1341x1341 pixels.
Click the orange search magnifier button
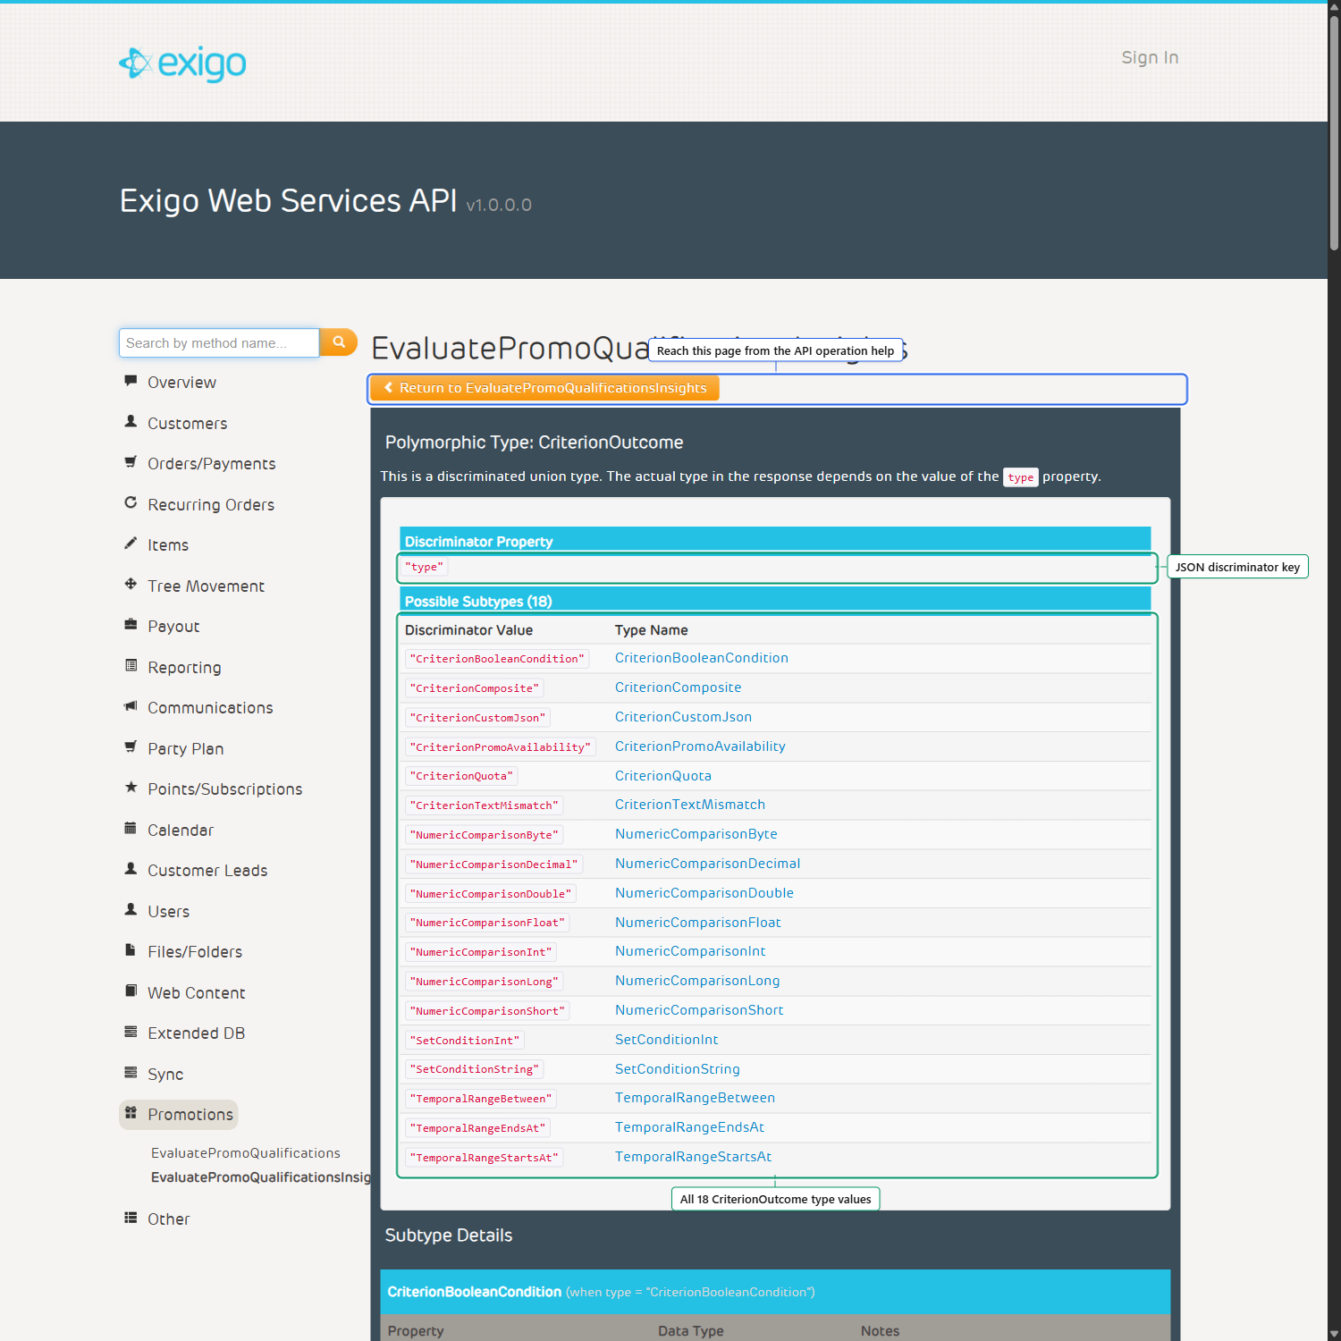coord(339,342)
